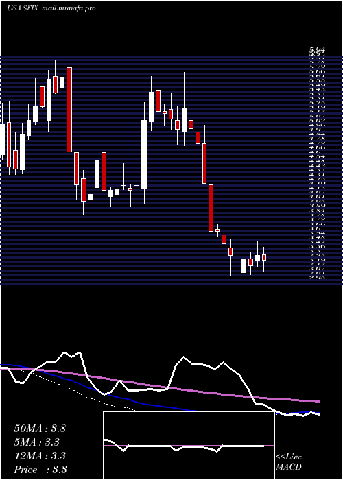Click the tallest red candlestick falling from the chart's highest peak
Viewport: 343px width, 480px height.
[69, 110]
